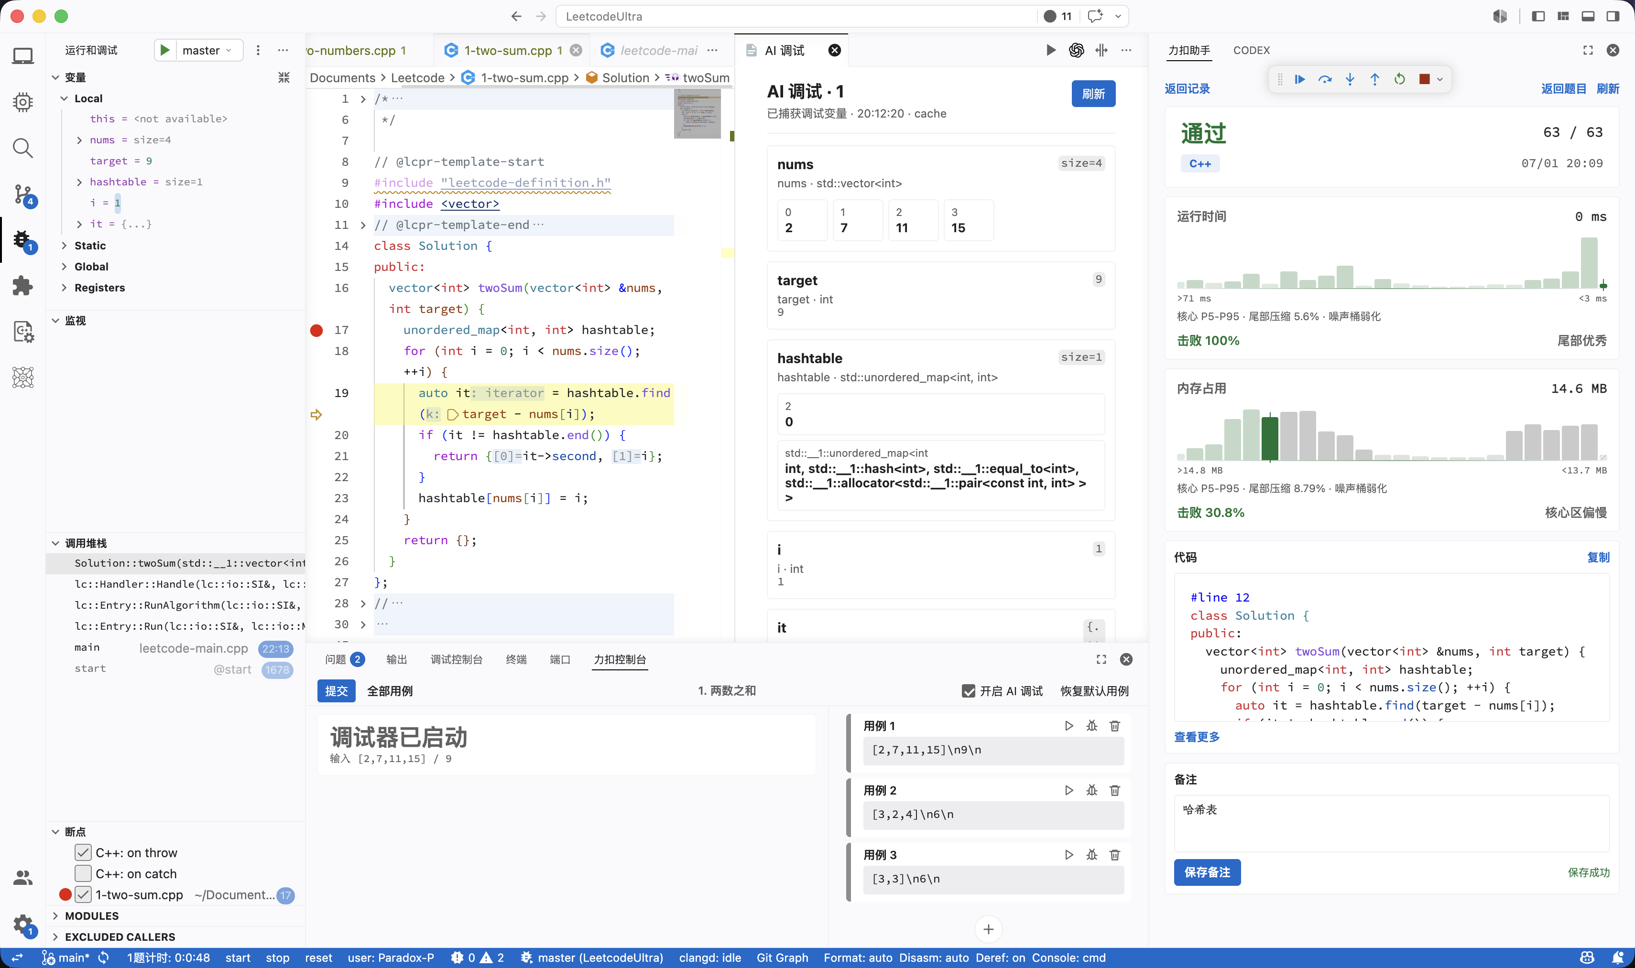Viewport: 1635px width, 968px height.
Task: Click the highlighted memory histogram bar
Action: click(x=1269, y=438)
